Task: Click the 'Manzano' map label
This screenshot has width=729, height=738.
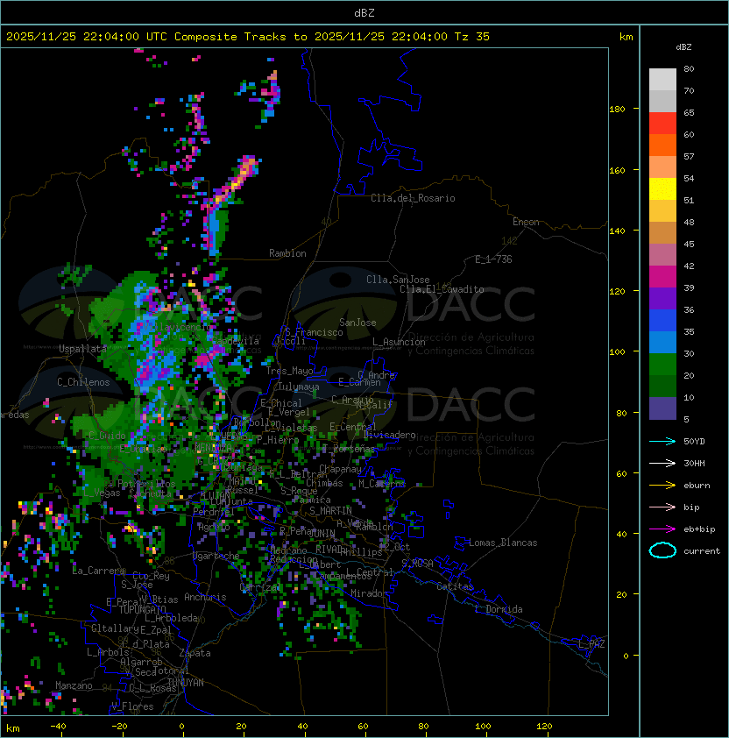Action: (74, 685)
